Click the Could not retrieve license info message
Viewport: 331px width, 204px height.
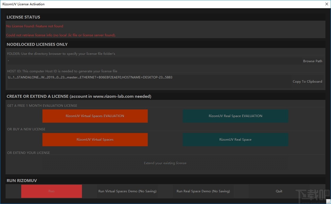[x=61, y=35]
